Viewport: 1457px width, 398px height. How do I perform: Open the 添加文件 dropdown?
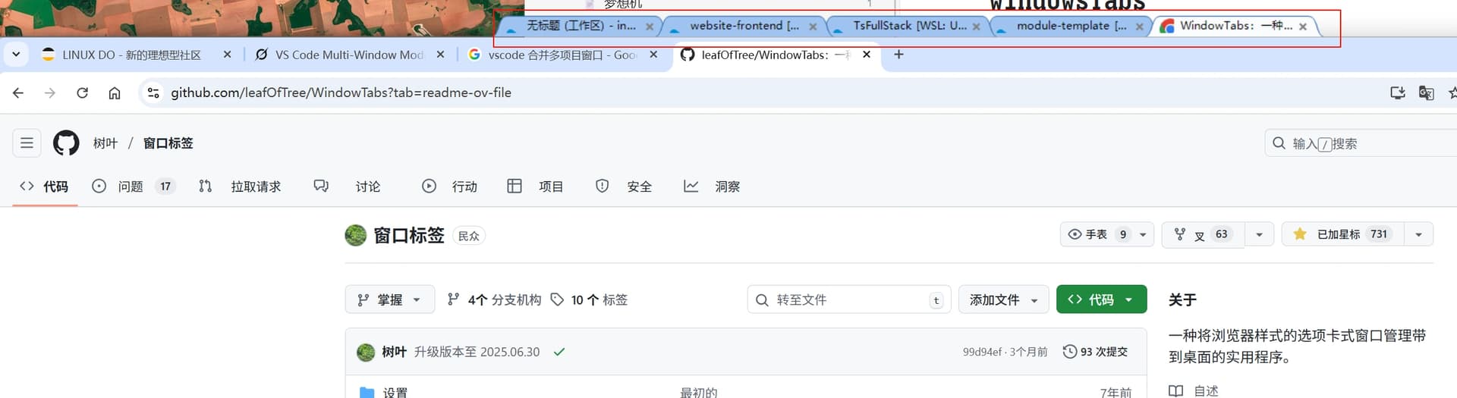click(x=1003, y=299)
